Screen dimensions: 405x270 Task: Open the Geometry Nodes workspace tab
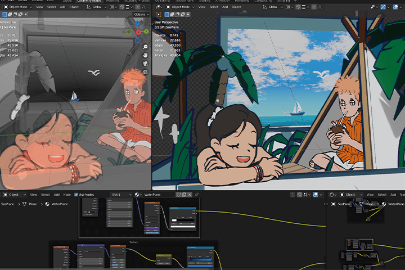pos(89,1)
